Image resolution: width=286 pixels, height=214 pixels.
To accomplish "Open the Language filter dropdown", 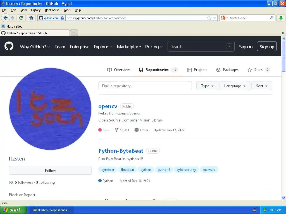I will (235, 86).
